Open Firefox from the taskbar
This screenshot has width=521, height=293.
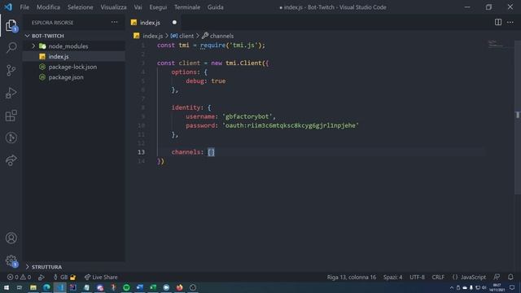pos(179,287)
